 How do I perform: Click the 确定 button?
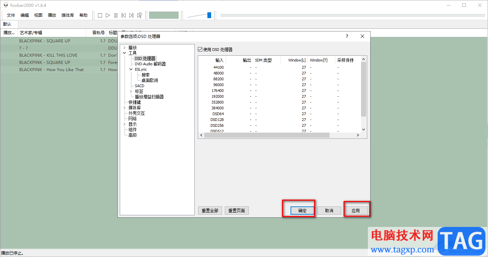coord(303,211)
